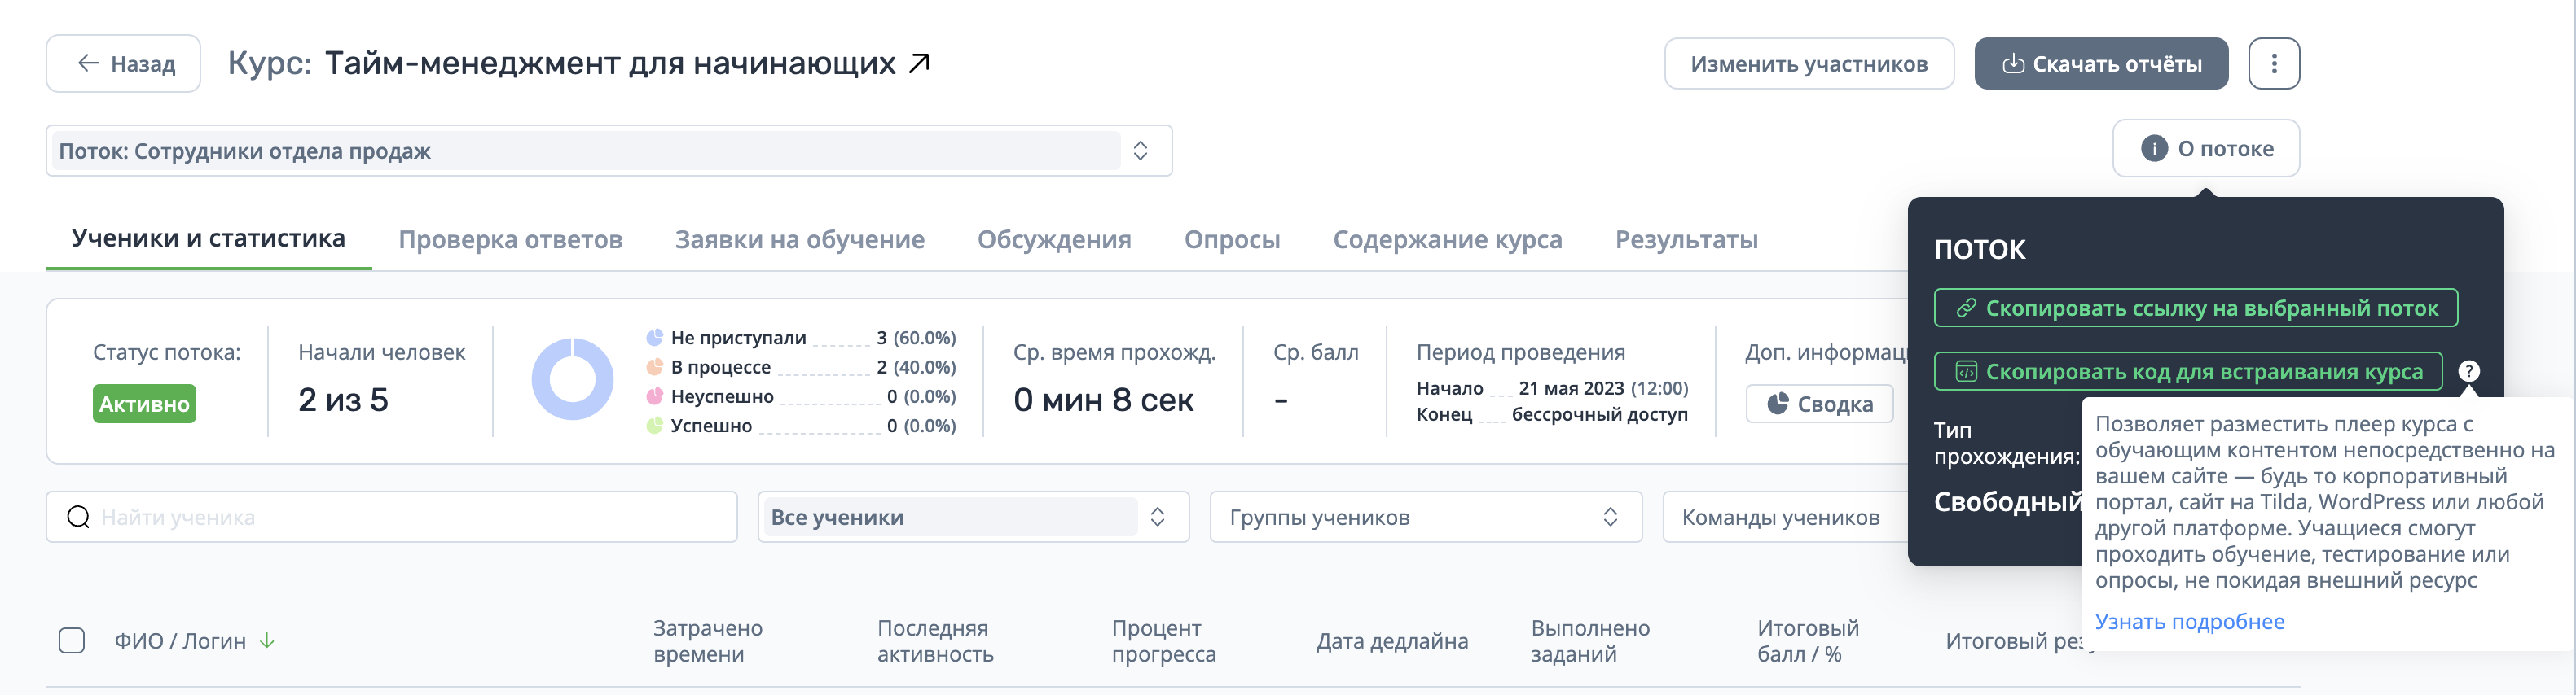The height and width of the screenshot is (695, 2576).
Task: Open course page via arrow icon beside title
Action: click(919, 64)
